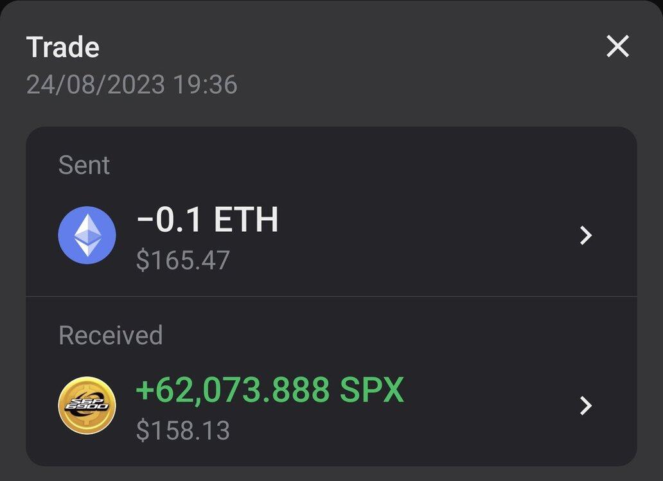Click the Trade title heading
This screenshot has width=663, height=481.
62,46
